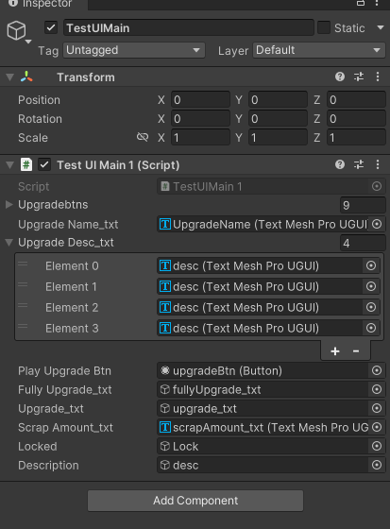Open object picker for Element 2
This screenshot has width=390, height=529.
pos(371,307)
